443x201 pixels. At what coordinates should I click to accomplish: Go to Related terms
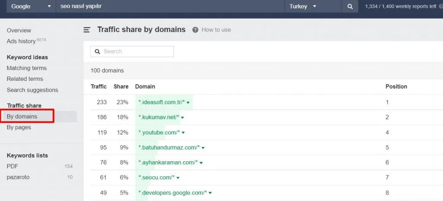[x=25, y=79]
